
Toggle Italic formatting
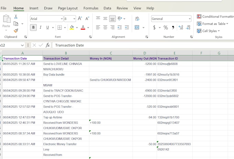pos(41,28)
